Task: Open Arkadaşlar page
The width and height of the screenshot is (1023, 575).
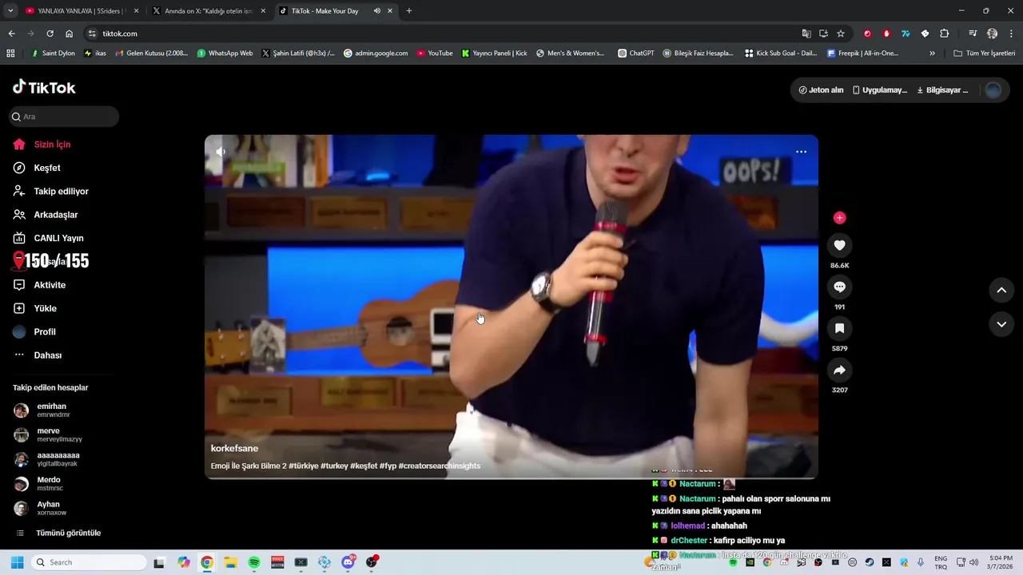Action: click(x=55, y=215)
